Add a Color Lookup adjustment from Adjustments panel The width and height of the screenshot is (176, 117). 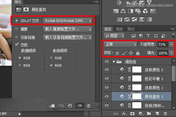pyautogui.click(x=153, y=11)
